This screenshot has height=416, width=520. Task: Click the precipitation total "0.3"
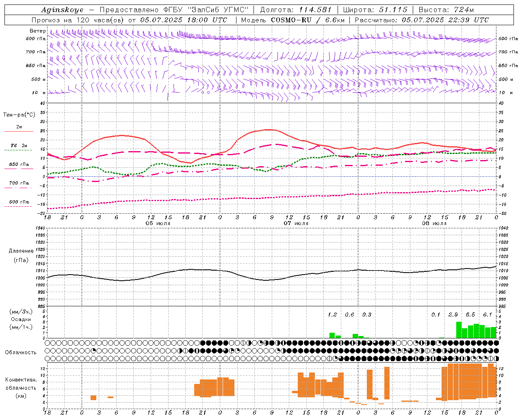tap(367, 315)
